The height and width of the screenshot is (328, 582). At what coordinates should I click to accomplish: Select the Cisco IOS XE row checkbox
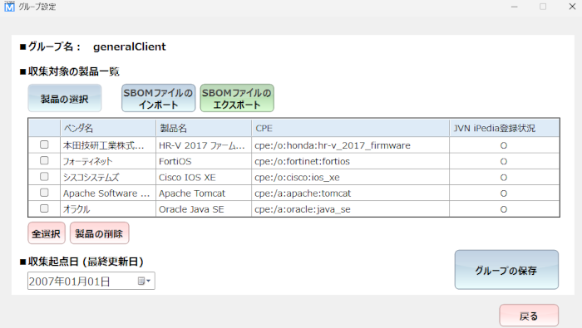click(44, 176)
